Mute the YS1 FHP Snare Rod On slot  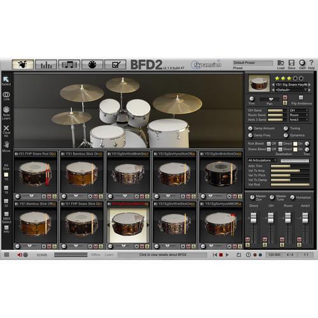[49, 197]
